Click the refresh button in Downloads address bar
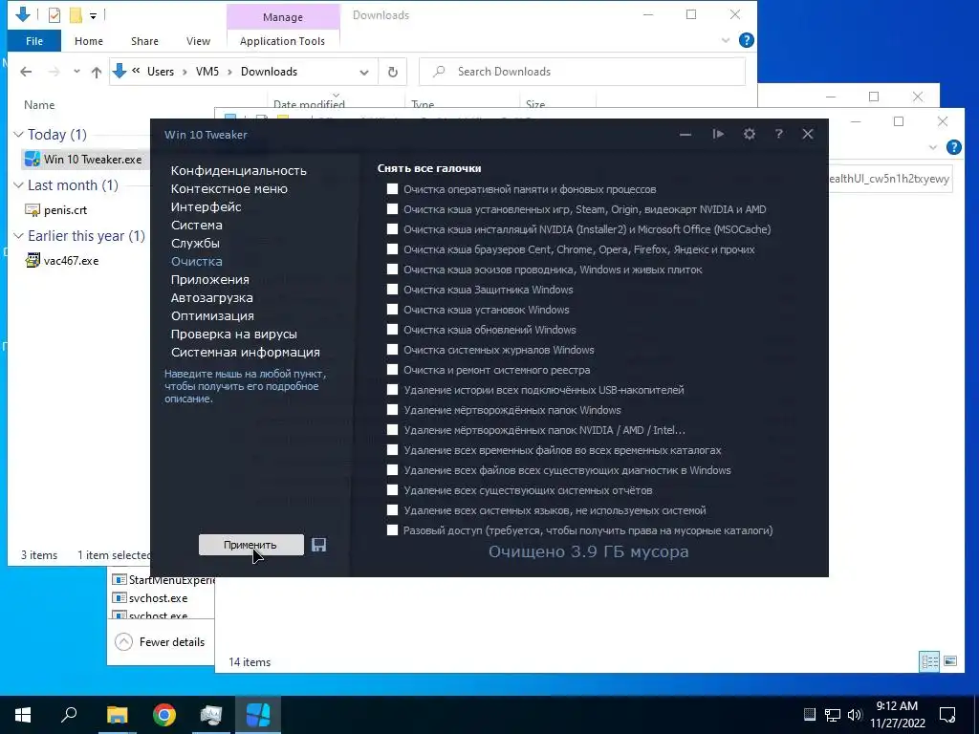Viewport: 979px width, 734px height. click(x=393, y=72)
